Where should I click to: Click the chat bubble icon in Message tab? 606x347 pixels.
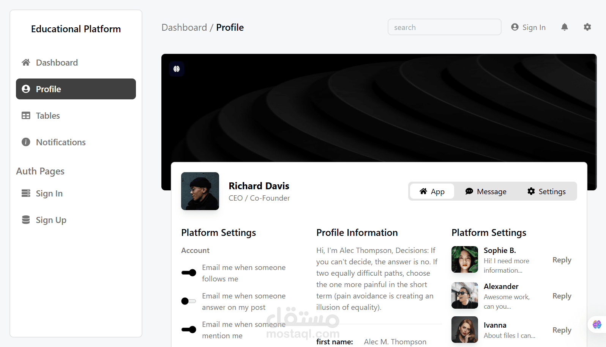pyautogui.click(x=469, y=191)
